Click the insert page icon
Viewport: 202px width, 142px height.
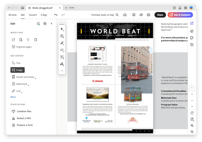(36, 40)
